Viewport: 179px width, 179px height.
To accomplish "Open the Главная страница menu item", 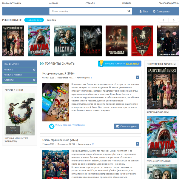I will 12,3.
